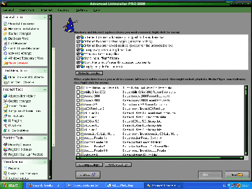The image size is (252, 189).
Task: Uncheck Internet Explorer visited pages item
Action: coord(78,41)
